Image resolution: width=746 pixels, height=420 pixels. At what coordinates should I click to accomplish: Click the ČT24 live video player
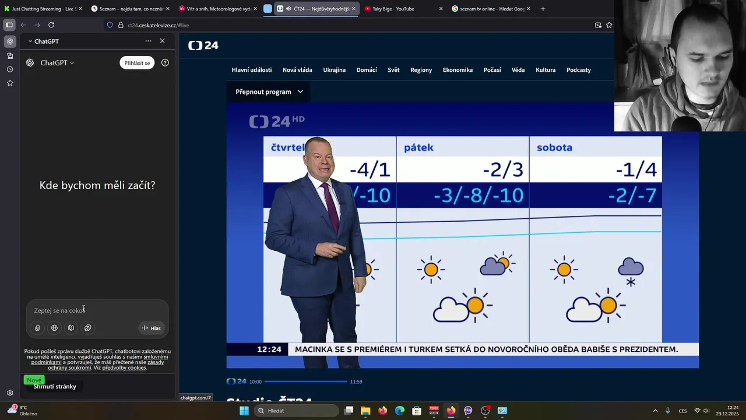463,235
